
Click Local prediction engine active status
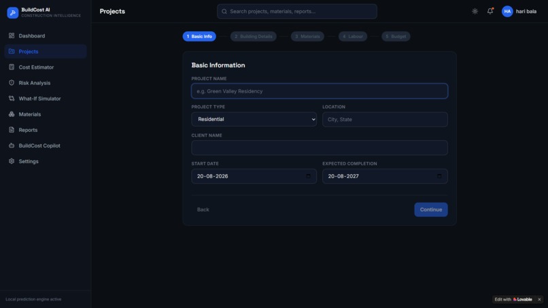(33, 299)
